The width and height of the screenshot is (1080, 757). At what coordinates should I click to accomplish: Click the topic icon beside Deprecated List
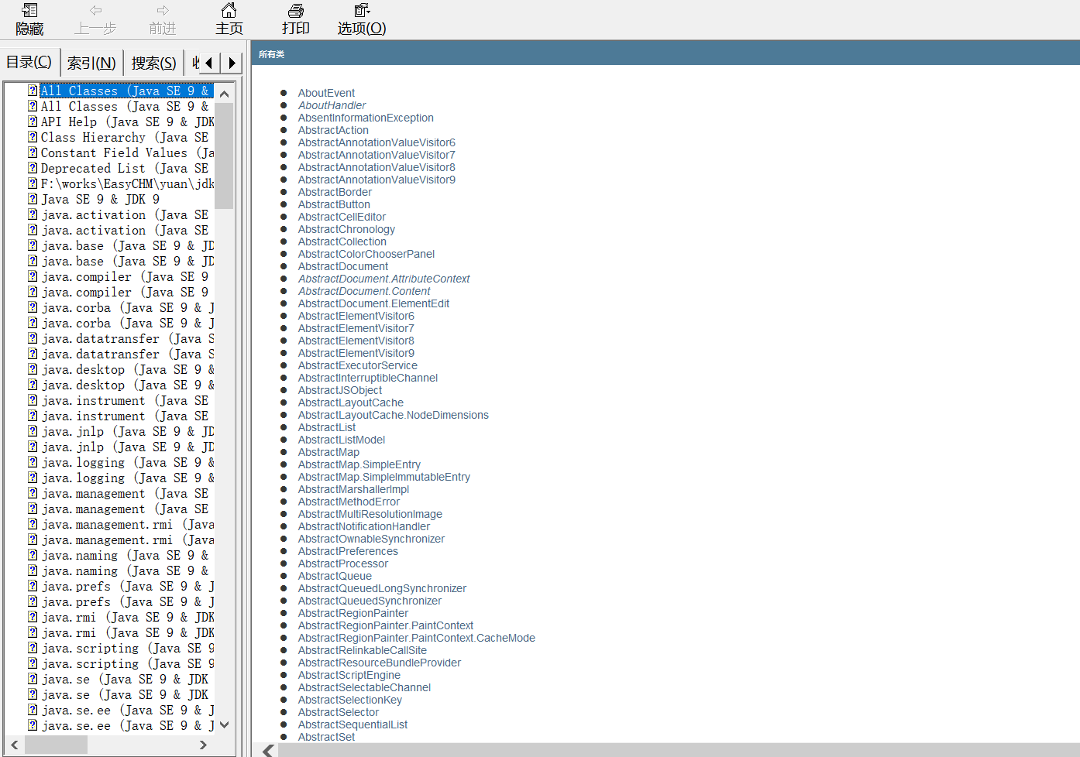pyautogui.click(x=33, y=168)
